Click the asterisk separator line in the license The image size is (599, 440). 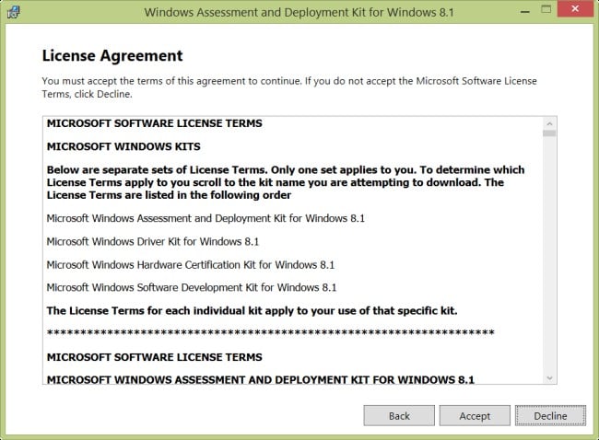(270, 333)
